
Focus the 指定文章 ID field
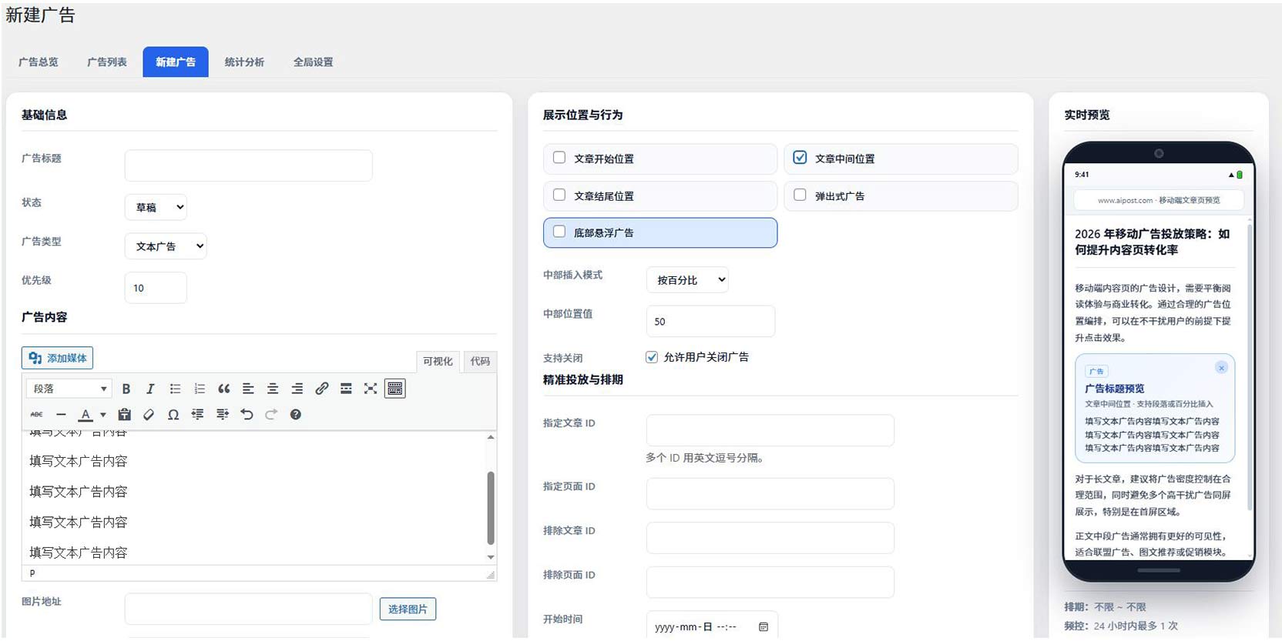pyautogui.click(x=770, y=430)
